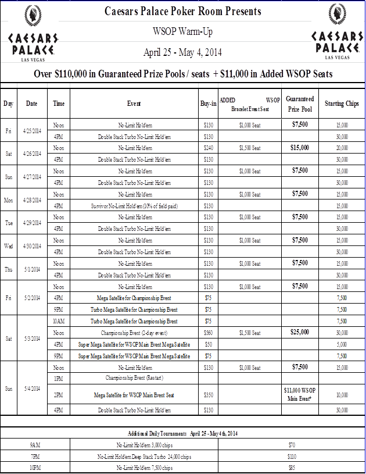This screenshot has height=474, width=366.
Task: Select the 4/29/2014 date cell
Action: (x=32, y=223)
